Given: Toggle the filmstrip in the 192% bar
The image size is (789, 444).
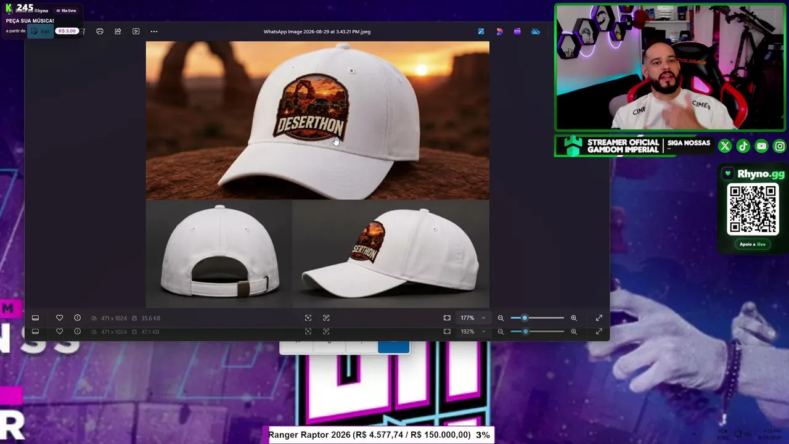Looking at the screenshot, I should 35,332.
